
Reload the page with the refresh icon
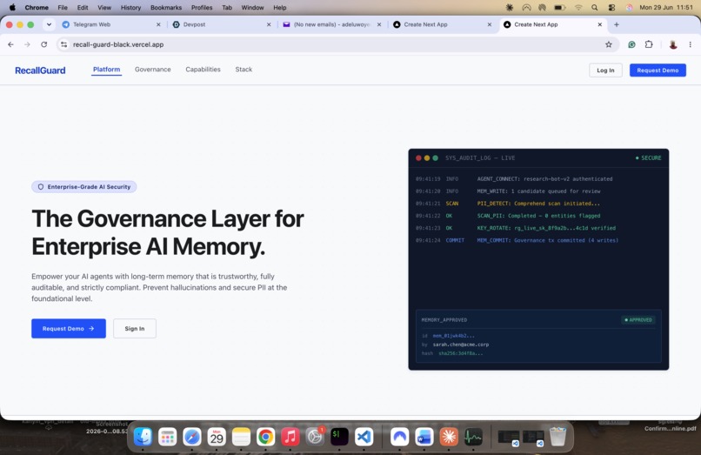coord(43,44)
